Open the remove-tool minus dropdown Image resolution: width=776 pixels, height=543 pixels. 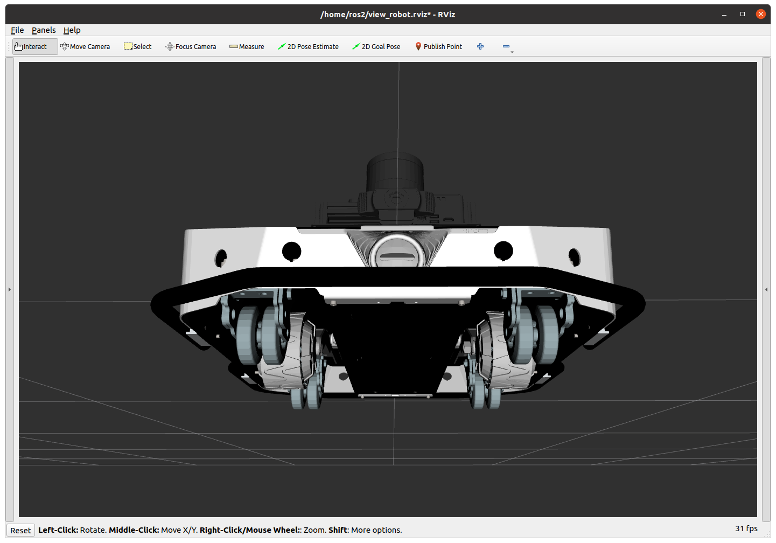coord(507,47)
